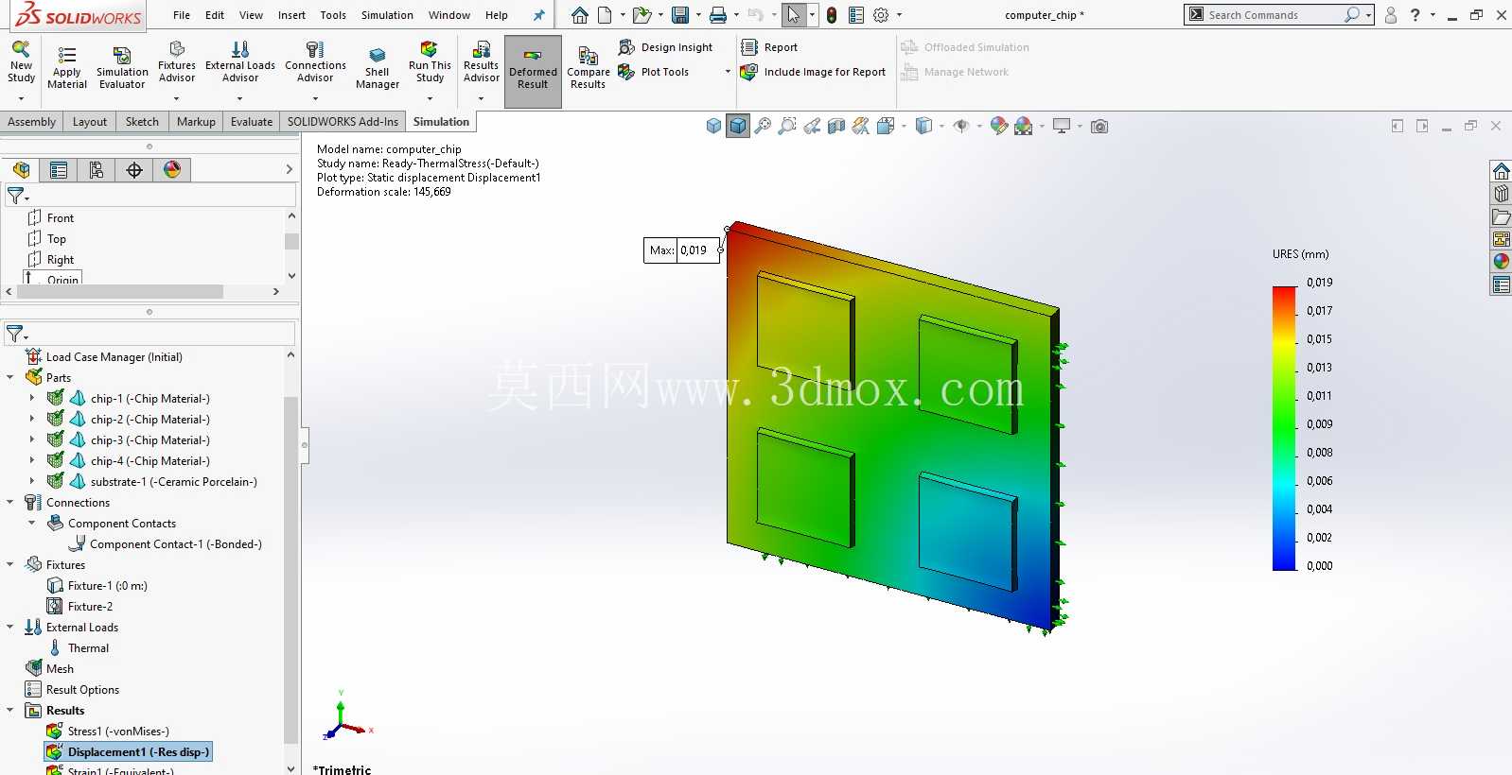1512x775 pixels.
Task: Click Design Insight
Action: tap(666, 47)
